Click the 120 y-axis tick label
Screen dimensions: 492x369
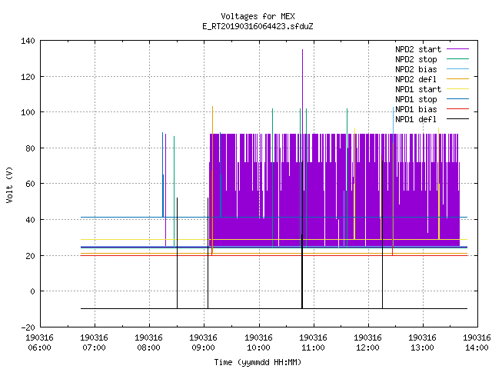coord(28,77)
